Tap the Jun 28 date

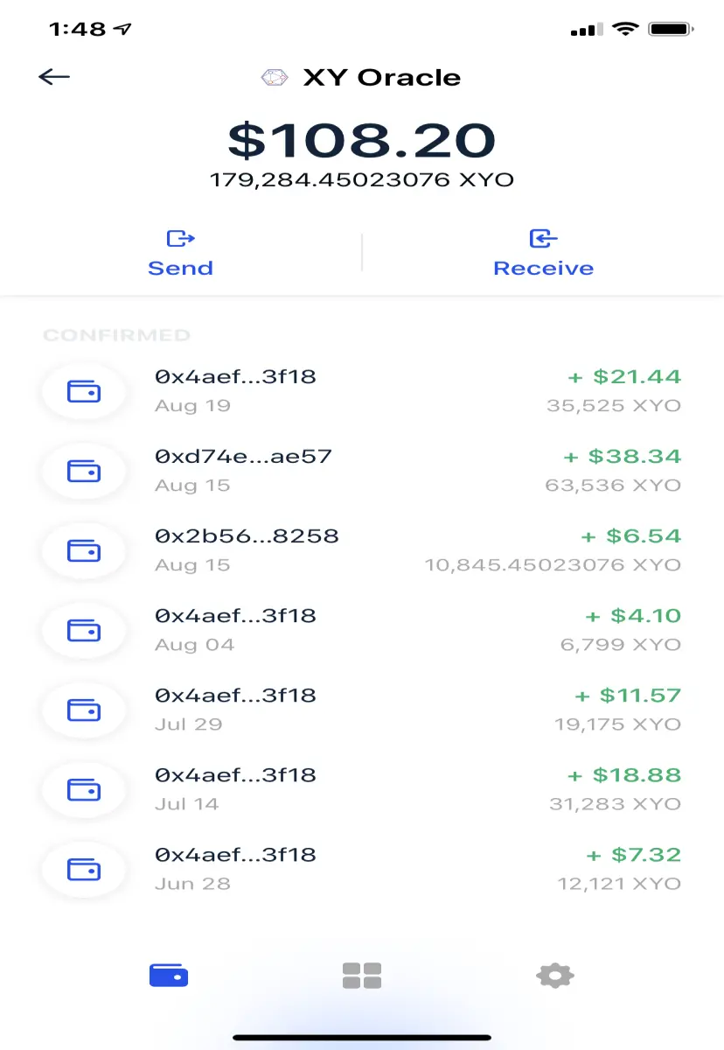192,884
